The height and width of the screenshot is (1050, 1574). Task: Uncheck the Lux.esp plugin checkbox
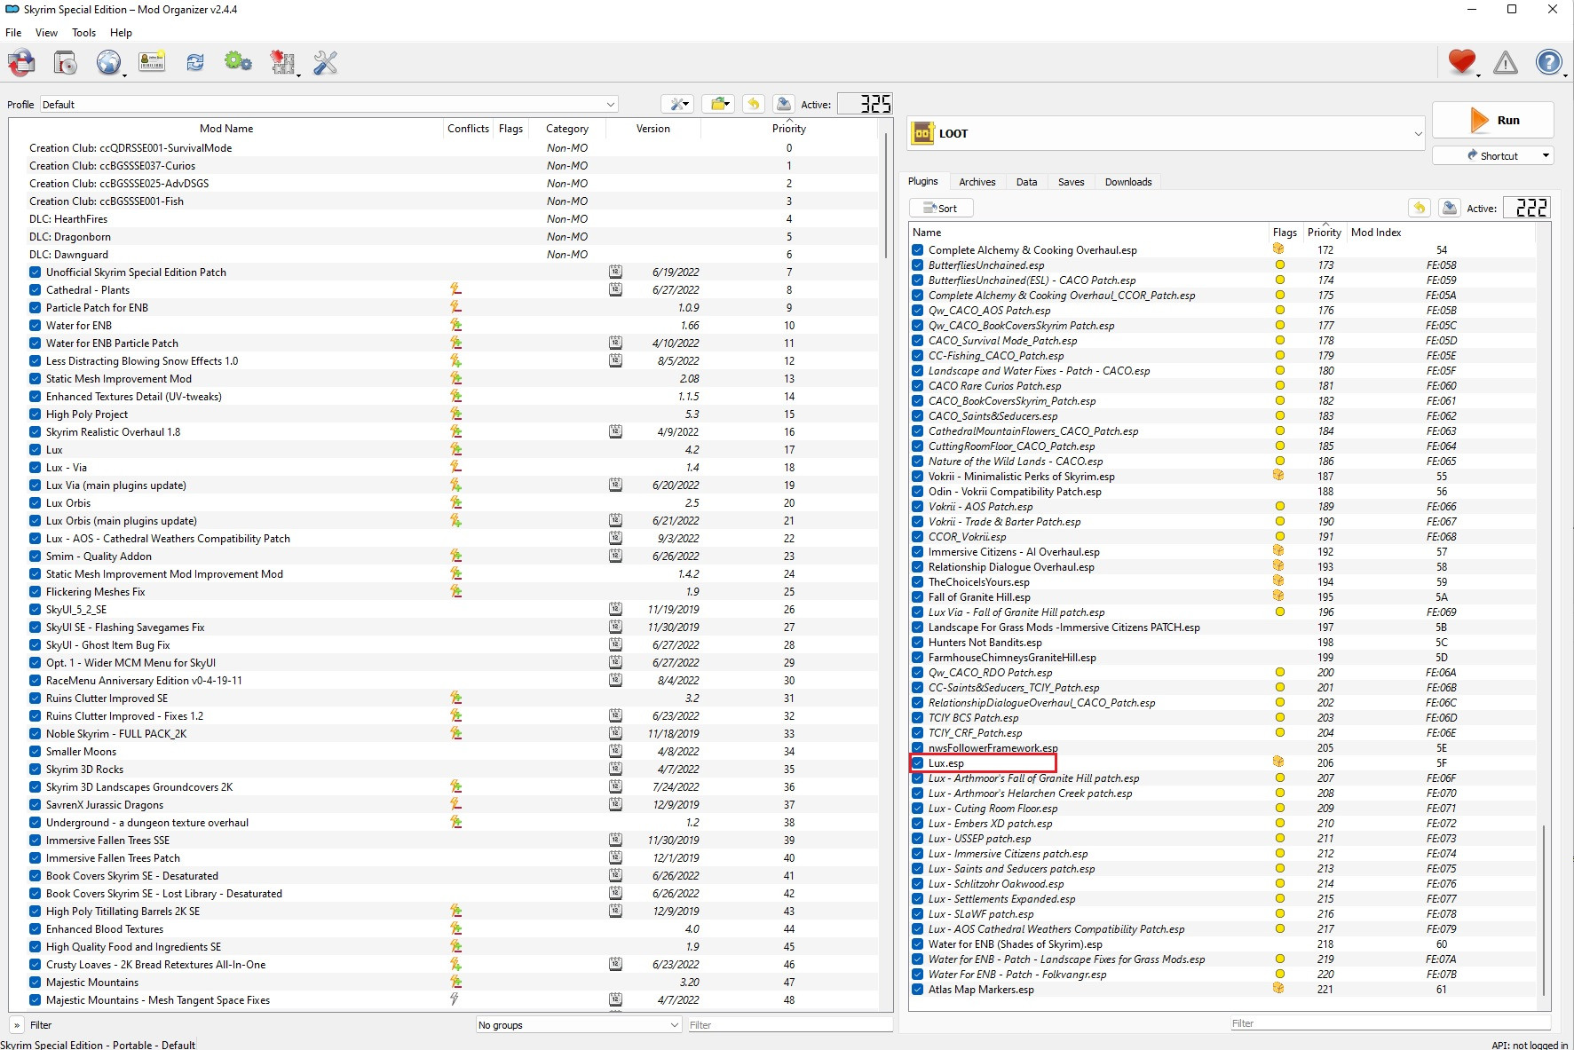[918, 763]
